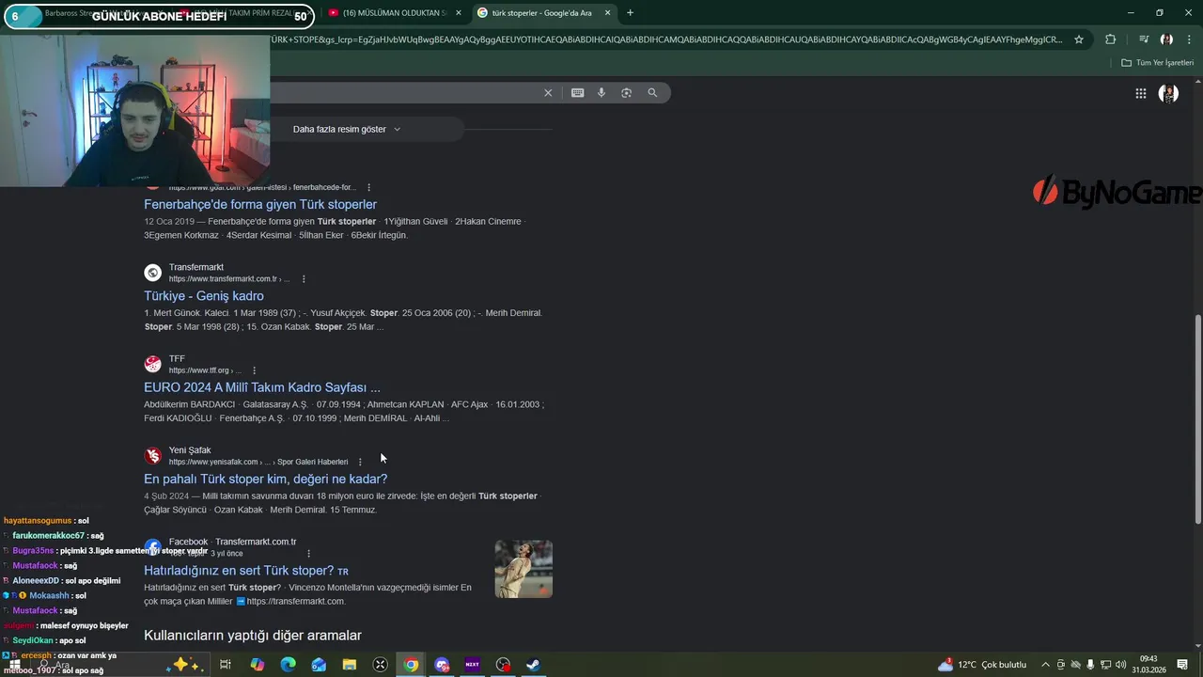The image size is (1203, 677).
Task: Open Chrome extensions puzzle icon
Action: point(1111,39)
